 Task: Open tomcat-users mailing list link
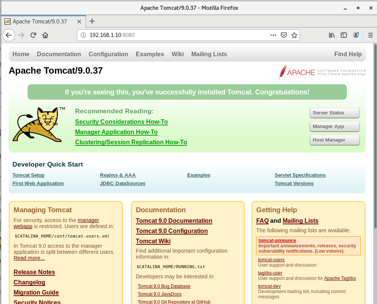coord(271,260)
